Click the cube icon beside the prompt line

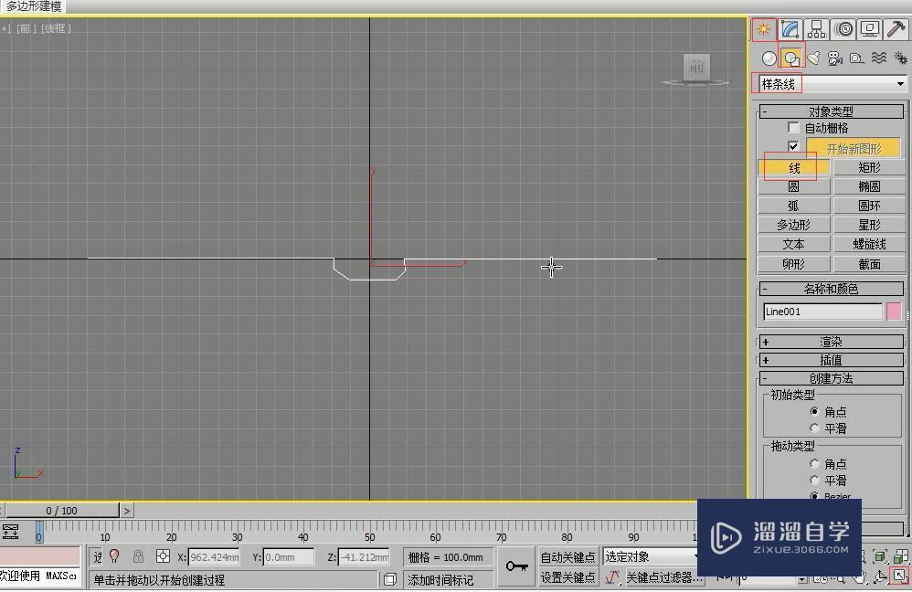pos(390,579)
